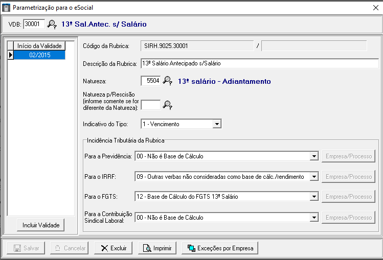Open the Para a Previdência dropdown

(x=314, y=156)
